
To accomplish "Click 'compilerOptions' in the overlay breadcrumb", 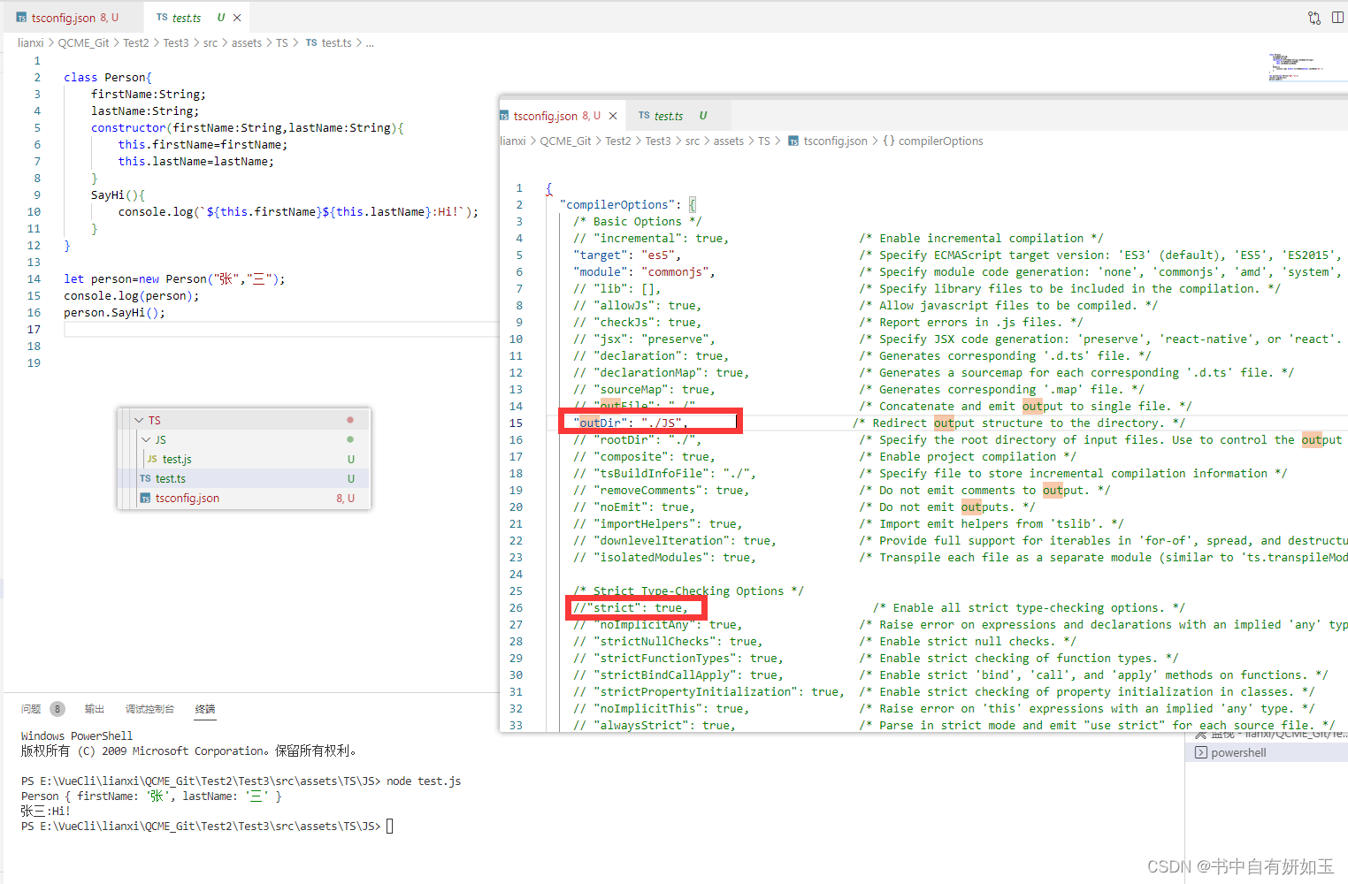I will (940, 141).
